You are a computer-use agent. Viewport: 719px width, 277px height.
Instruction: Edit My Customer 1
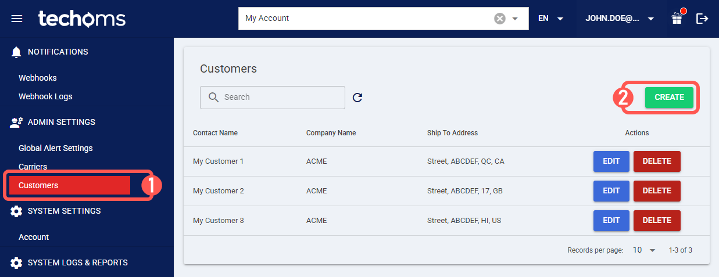611,161
